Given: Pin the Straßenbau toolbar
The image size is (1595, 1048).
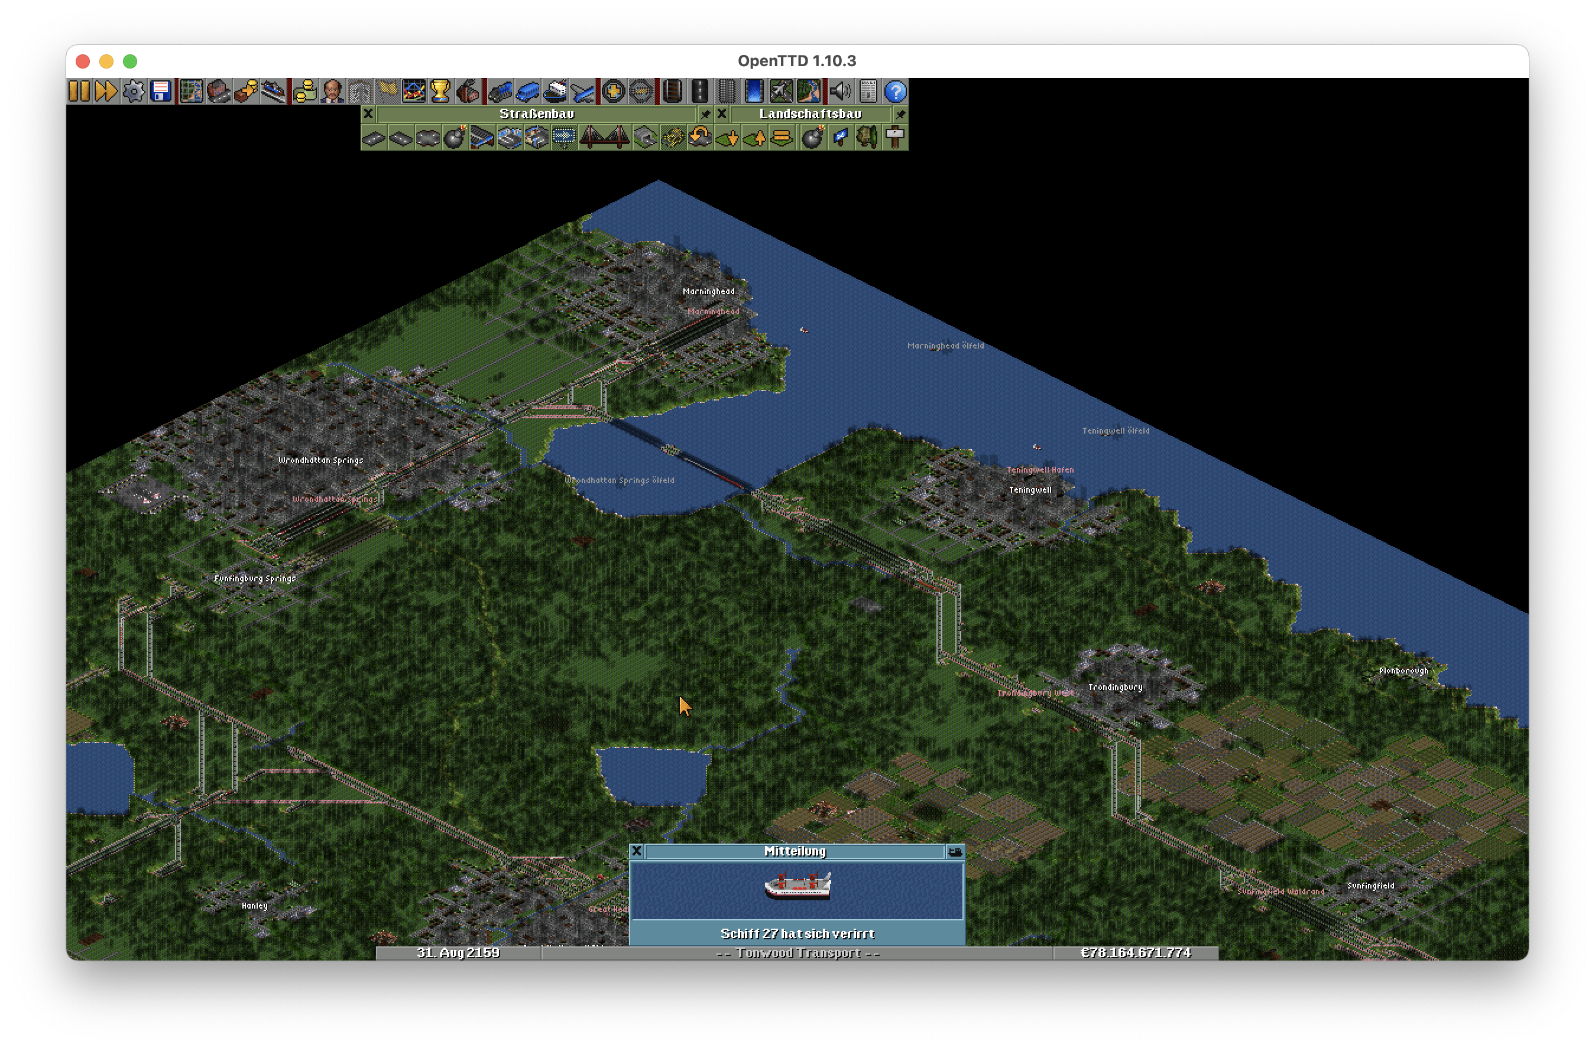Looking at the screenshot, I should point(706,115).
